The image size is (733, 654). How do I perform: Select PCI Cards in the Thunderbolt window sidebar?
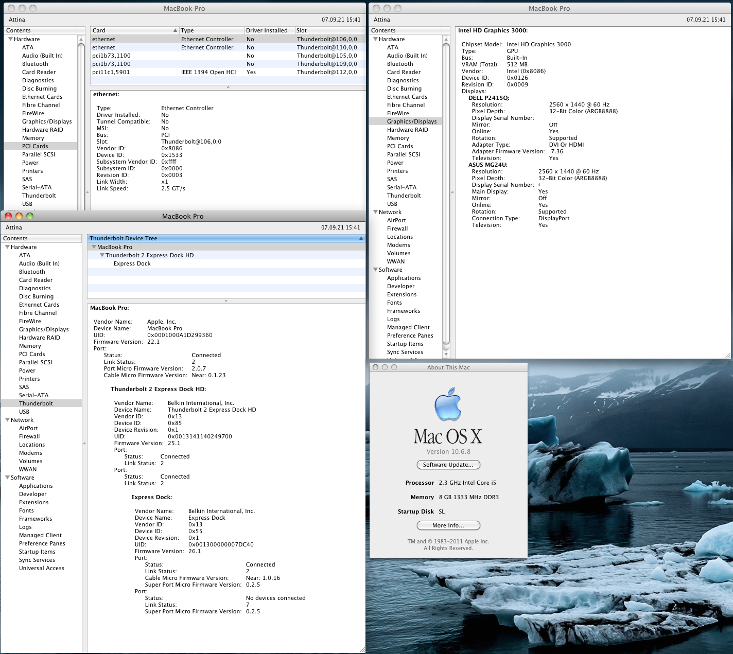[32, 354]
